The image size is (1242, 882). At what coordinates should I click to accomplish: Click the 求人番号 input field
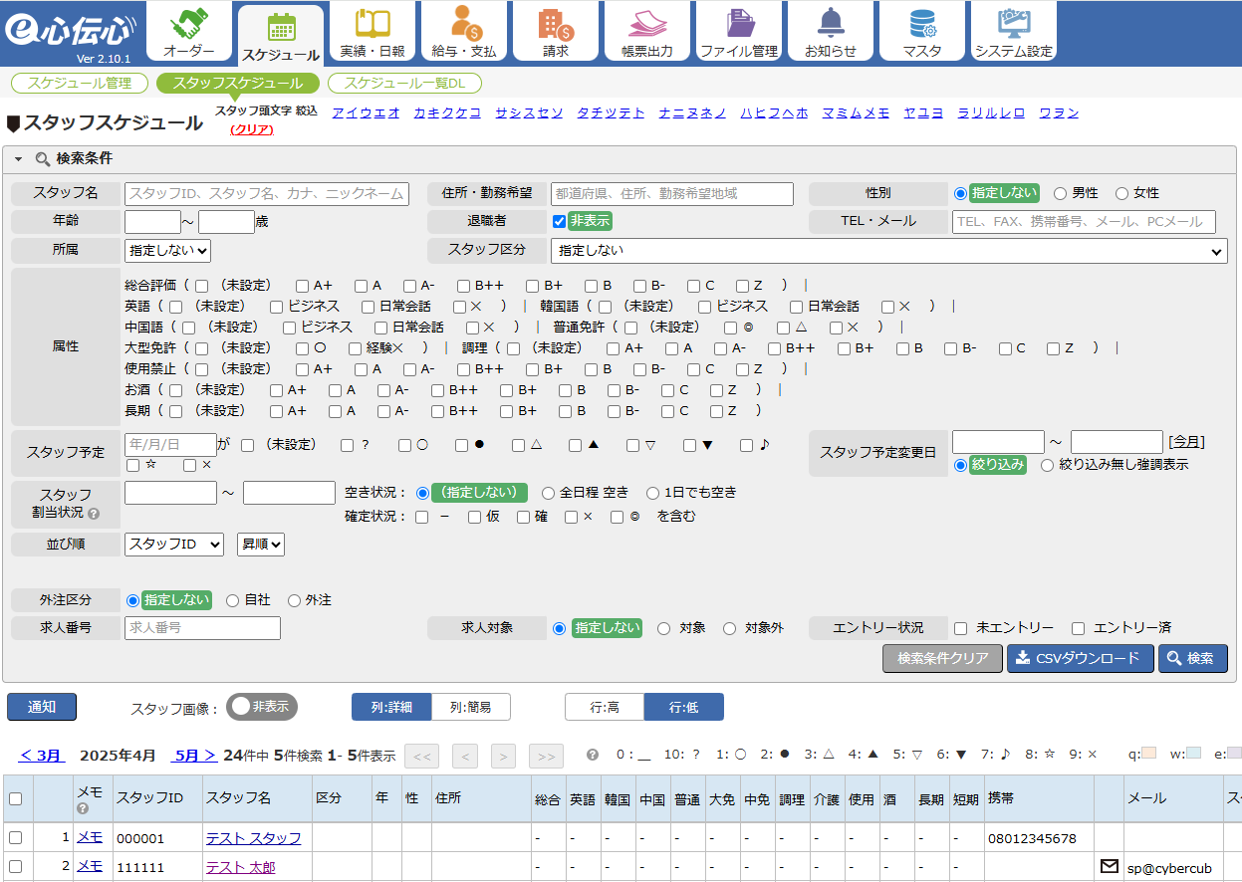[x=202, y=628]
